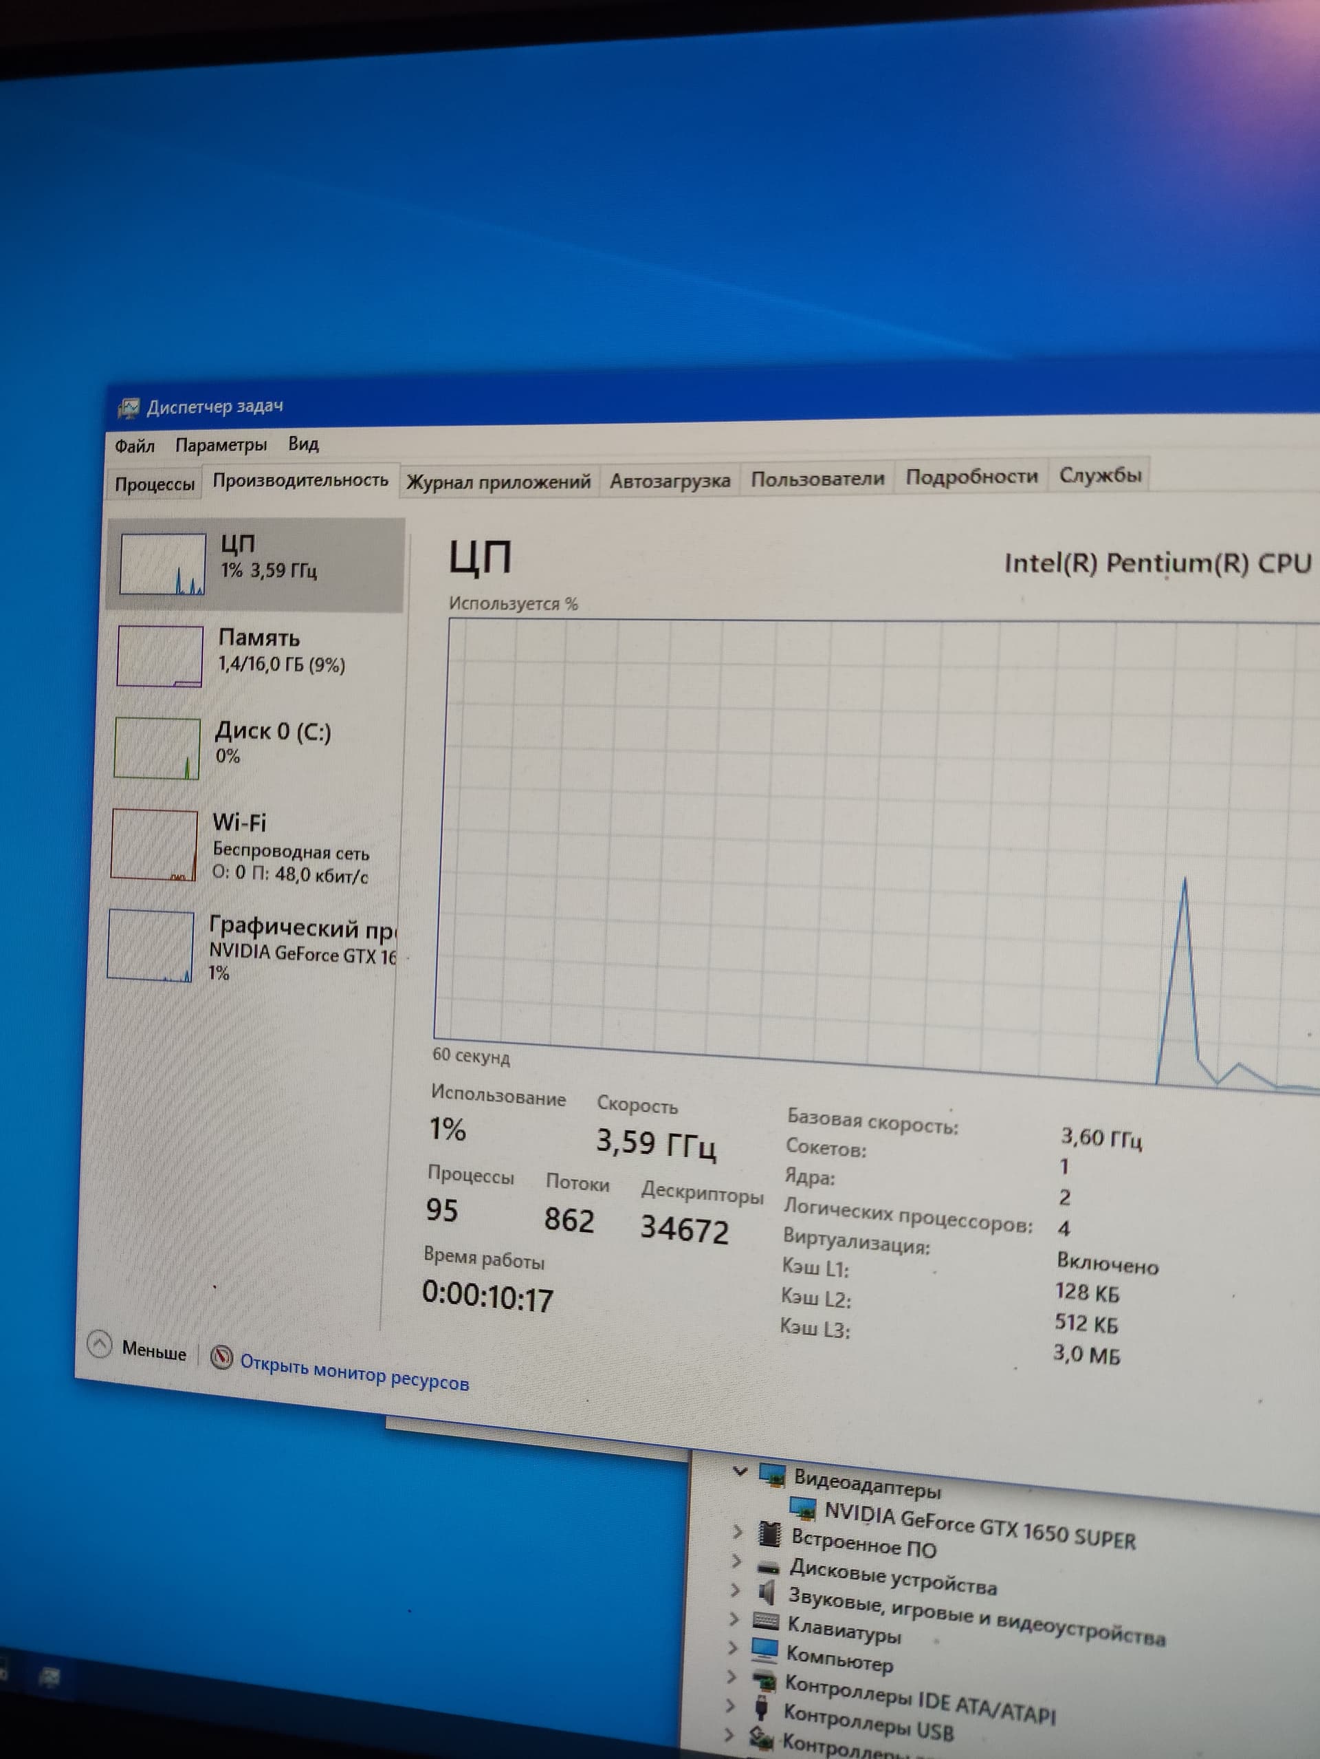Switch to the Автозагрузка tab

coord(669,480)
